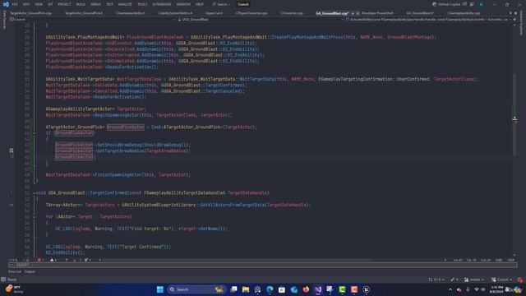Image resolution: width=526 pixels, height=296 pixels.
Task: Open the Edit menu
Action: pyautogui.click(x=26, y=4)
